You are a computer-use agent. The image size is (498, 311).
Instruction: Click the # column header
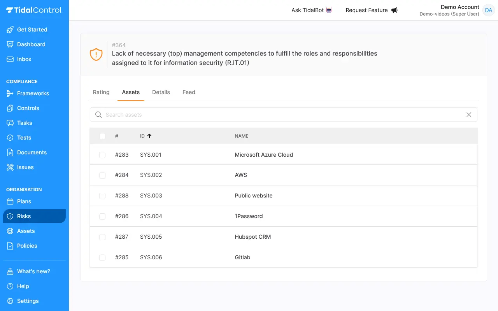(x=117, y=136)
